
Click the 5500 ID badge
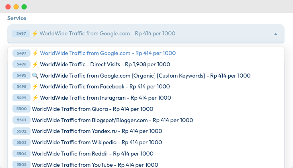click(21, 109)
